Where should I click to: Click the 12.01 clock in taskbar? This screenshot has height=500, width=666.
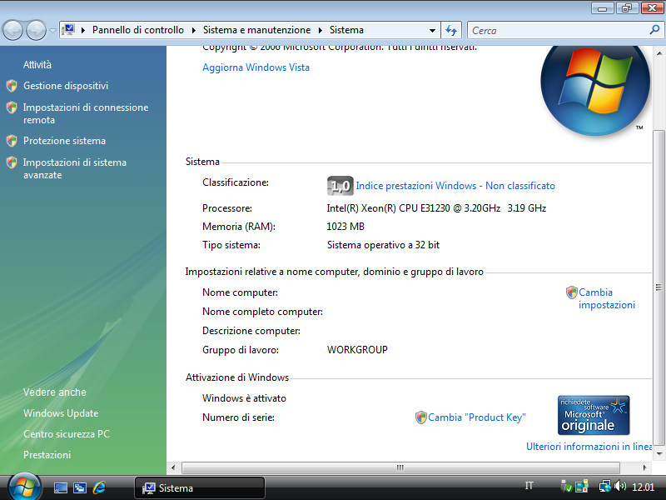pos(643,487)
